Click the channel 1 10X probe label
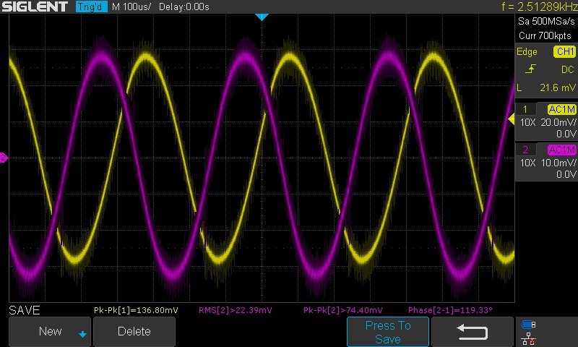This screenshot has width=578, height=347. tap(527, 122)
